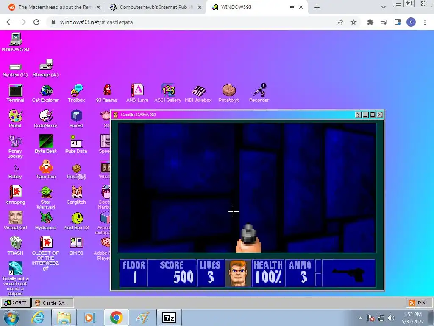
Task: Launch Windows Media Player from taskbar
Action: click(89, 318)
